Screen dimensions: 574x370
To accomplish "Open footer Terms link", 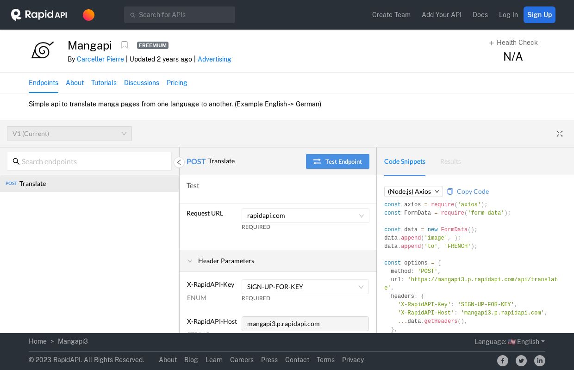I will 325,360.
